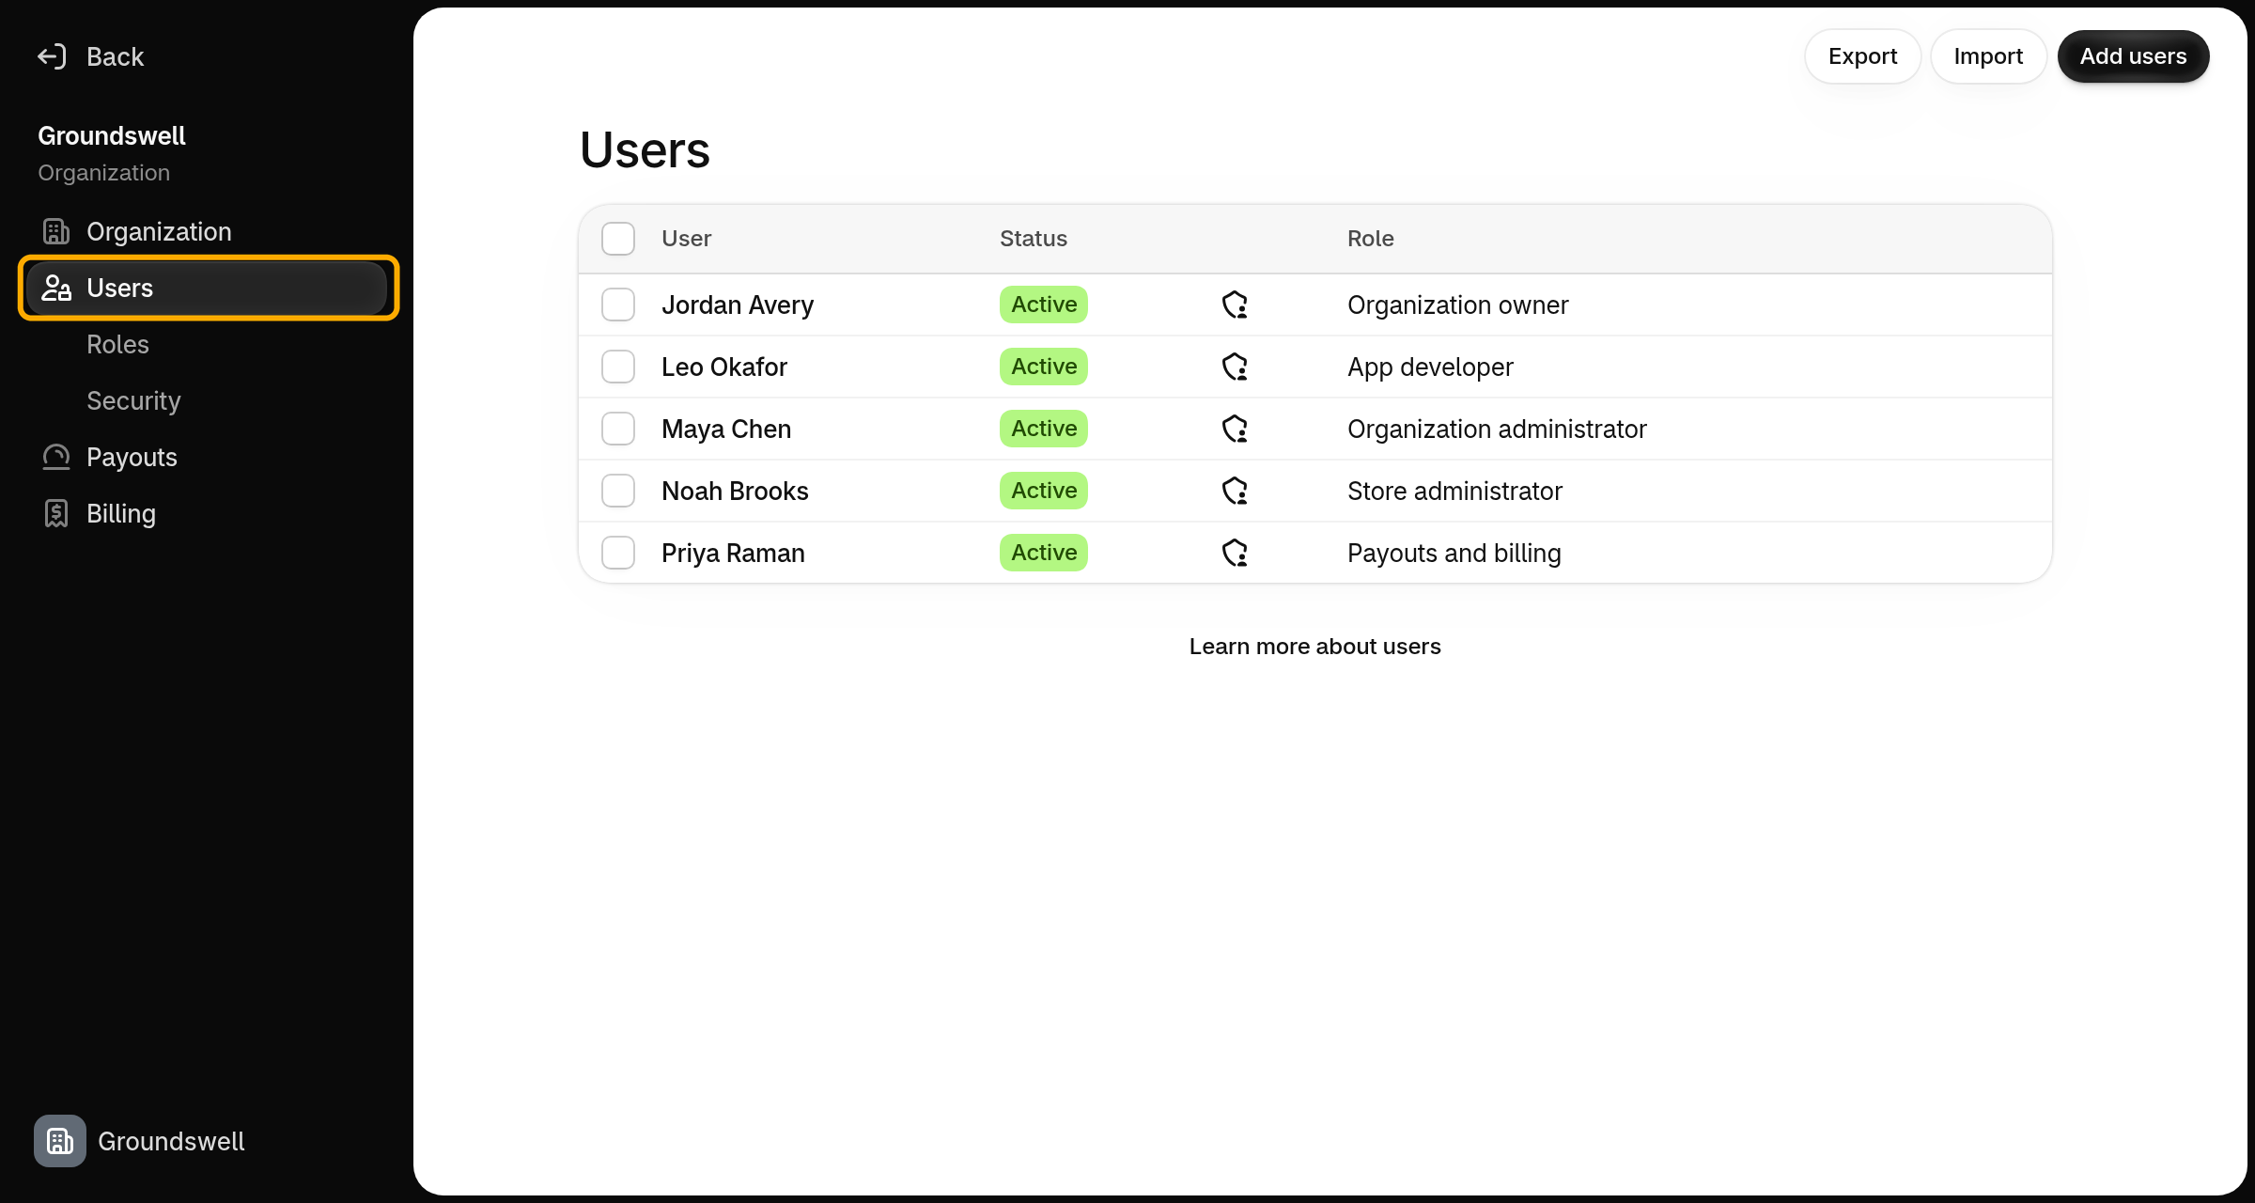The image size is (2255, 1203).
Task: Click the Billing receipt icon in sidebar
Action: tap(56, 513)
